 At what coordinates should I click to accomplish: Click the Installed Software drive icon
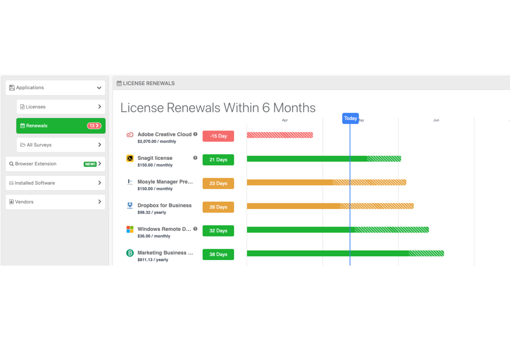[11, 183]
